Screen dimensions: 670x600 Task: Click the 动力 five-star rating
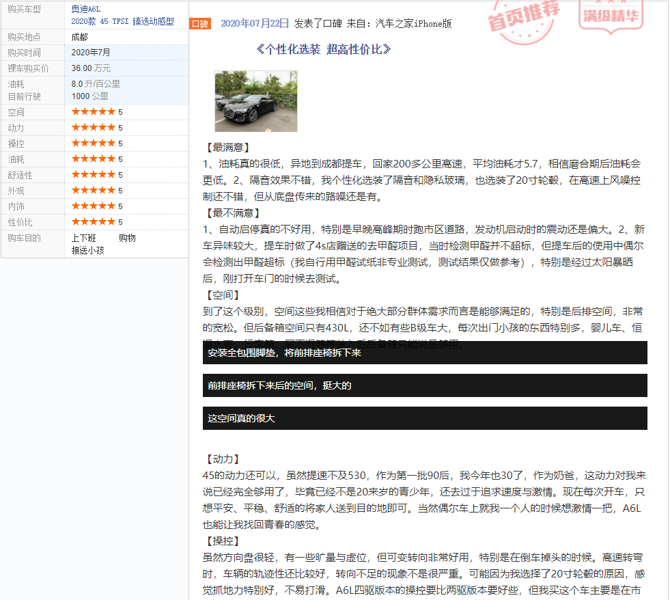(94, 127)
